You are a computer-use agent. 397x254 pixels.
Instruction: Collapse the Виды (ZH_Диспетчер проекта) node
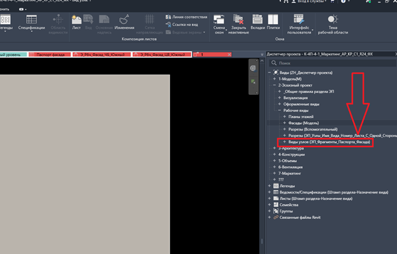(270, 73)
